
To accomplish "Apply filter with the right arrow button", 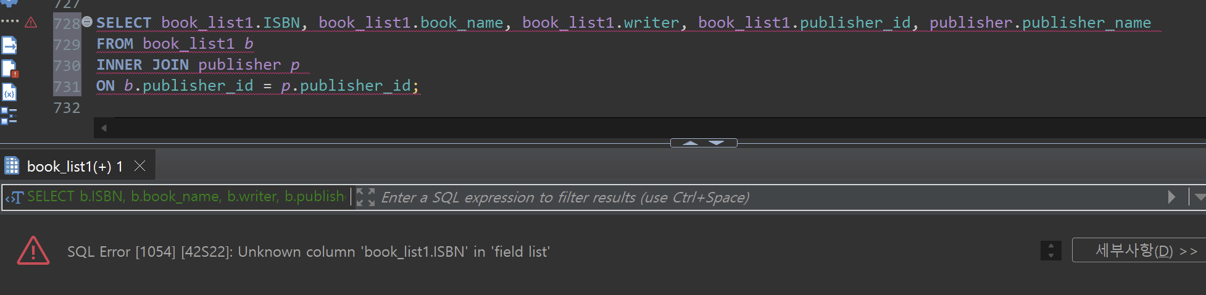I will click(1172, 197).
